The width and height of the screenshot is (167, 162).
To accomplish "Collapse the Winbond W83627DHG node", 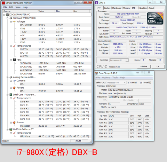I will pyautogui.click(x=8, y=18).
